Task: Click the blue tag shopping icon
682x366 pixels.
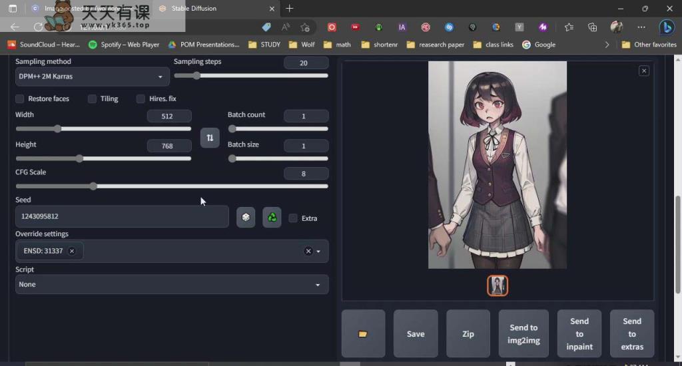Action: 266,27
